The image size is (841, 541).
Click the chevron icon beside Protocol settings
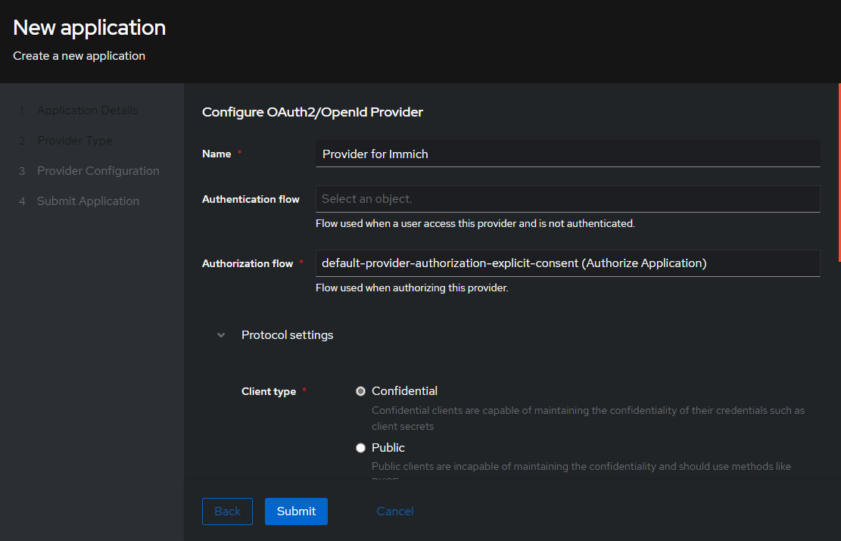(x=220, y=334)
